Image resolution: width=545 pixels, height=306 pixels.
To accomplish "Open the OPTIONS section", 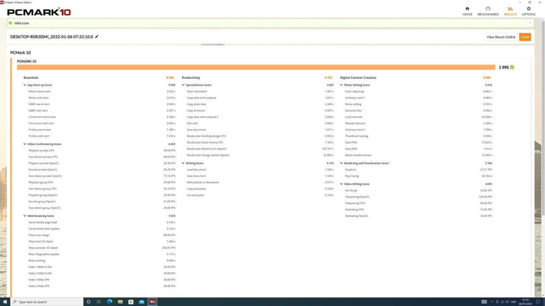I will (529, 11).
